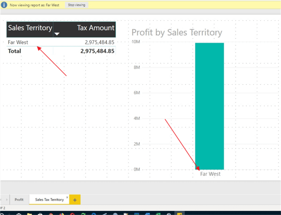The width and height of the screenshot is (281, 215).
Task: Click the bold total tax amount value
Action: (97, 51)
